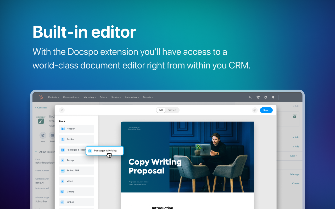Open the Add dropdown with the caret in the right sidebar
335x209 pixels.
(294, 156)
